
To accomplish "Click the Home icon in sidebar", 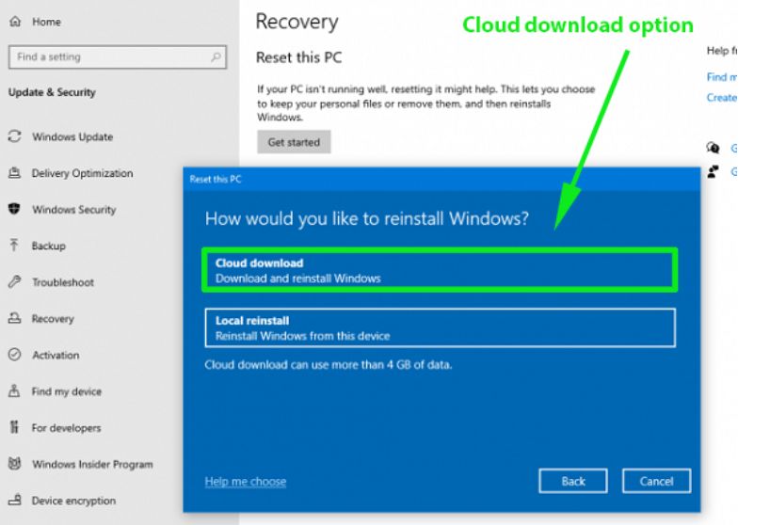I will (x=15, y=22).
